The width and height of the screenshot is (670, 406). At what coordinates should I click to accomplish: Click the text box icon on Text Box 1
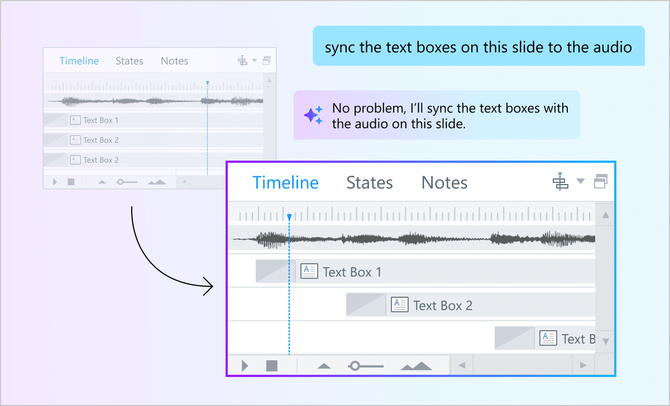click(308, 272)
